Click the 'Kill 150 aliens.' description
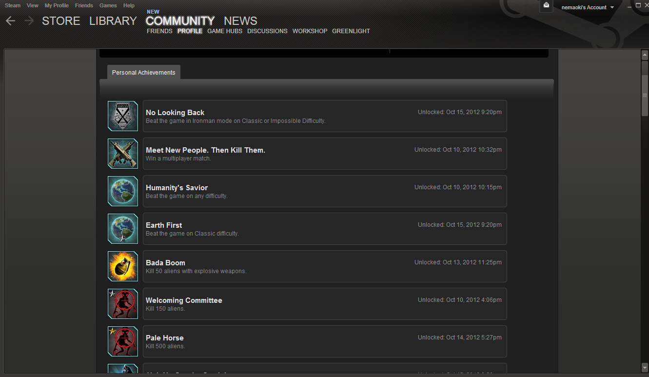649x377 pixels. pyautogui.click(x=165, y=309)
